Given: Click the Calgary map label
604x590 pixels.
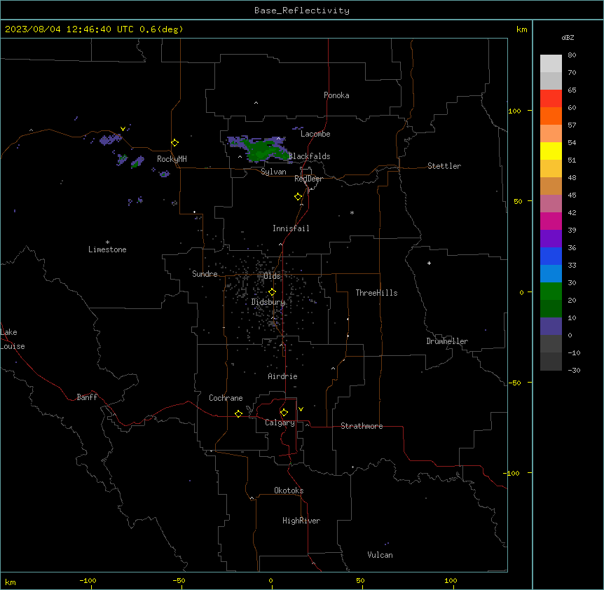Looking at the screenshot, I should [280, 423].
